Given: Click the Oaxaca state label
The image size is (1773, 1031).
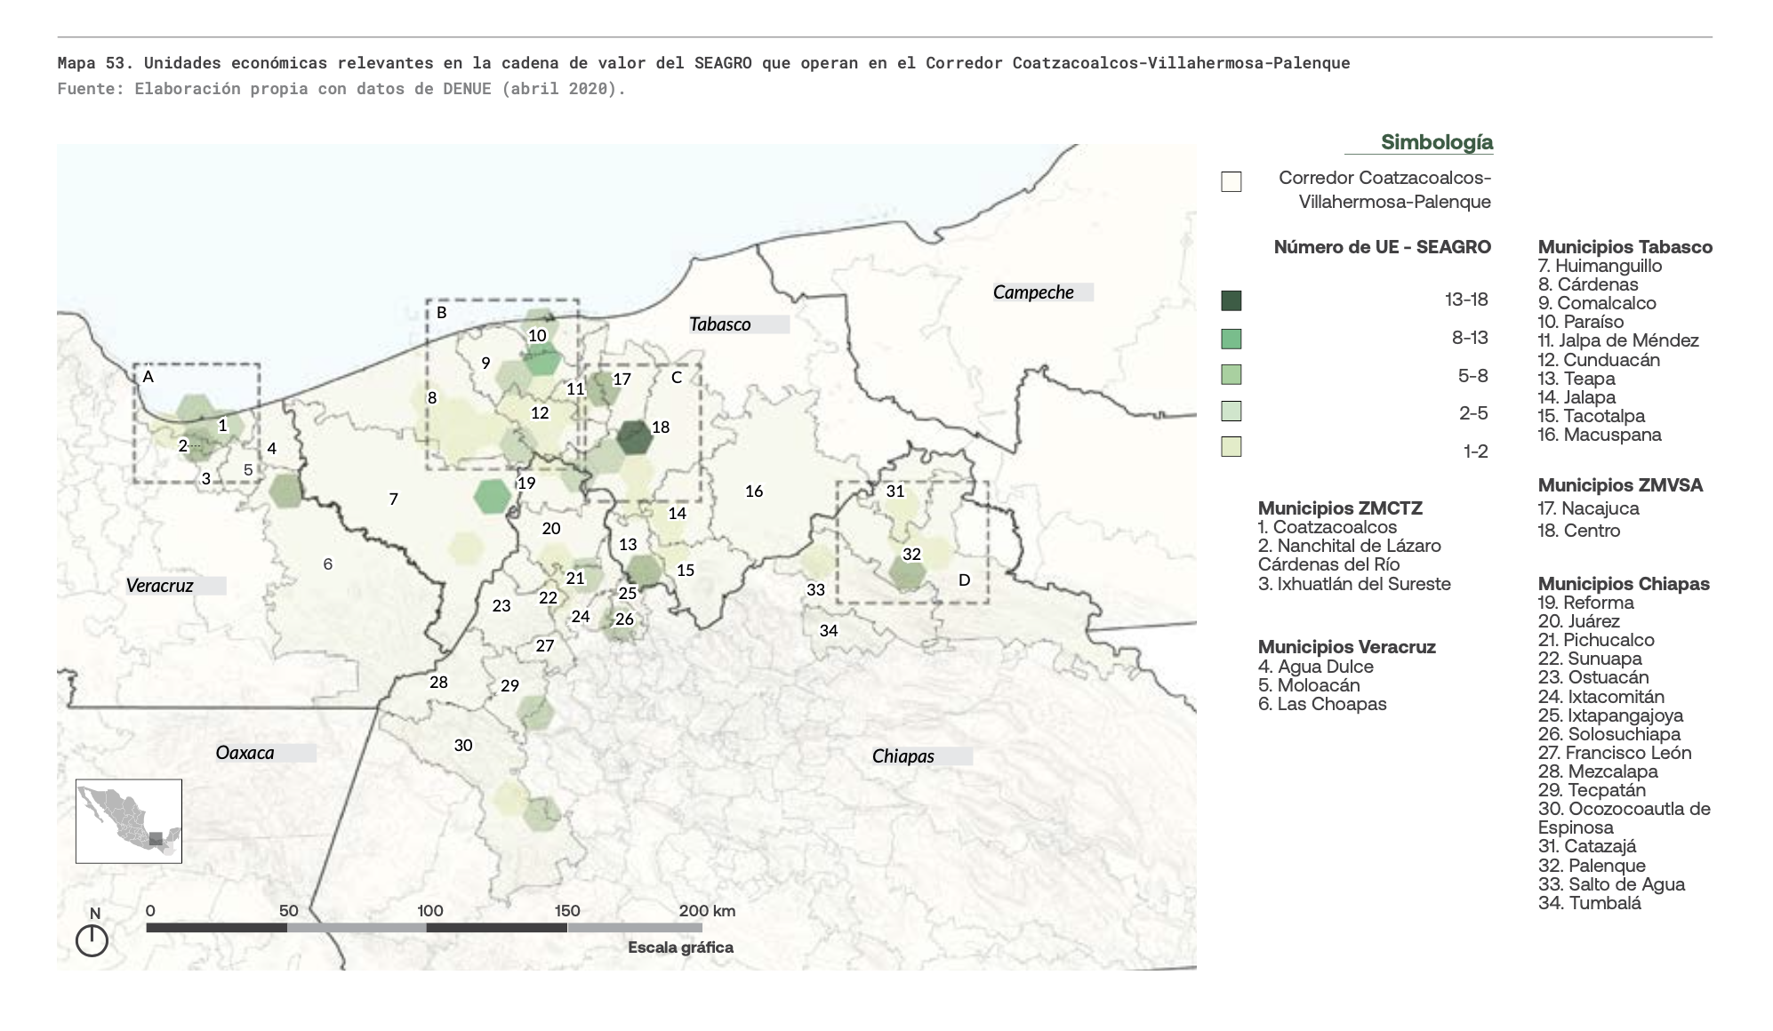Looking at the screenshot, I should coord(245,753).
